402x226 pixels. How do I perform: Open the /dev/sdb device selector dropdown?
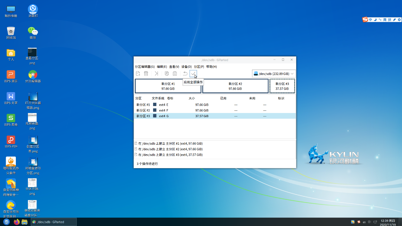(274, 74)
